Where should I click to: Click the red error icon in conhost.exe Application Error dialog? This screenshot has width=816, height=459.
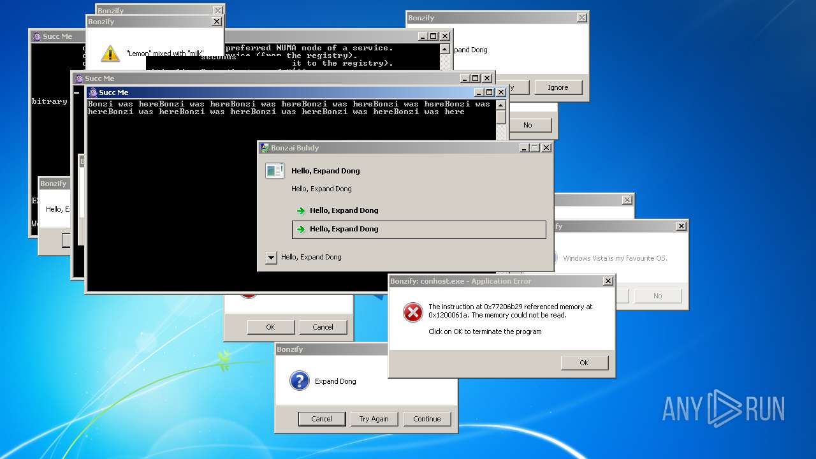(x=413, y=312)
